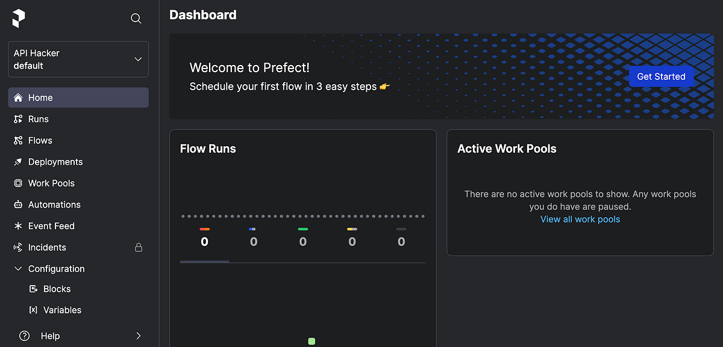Click the Runs sidebar icon

[17, 119]
